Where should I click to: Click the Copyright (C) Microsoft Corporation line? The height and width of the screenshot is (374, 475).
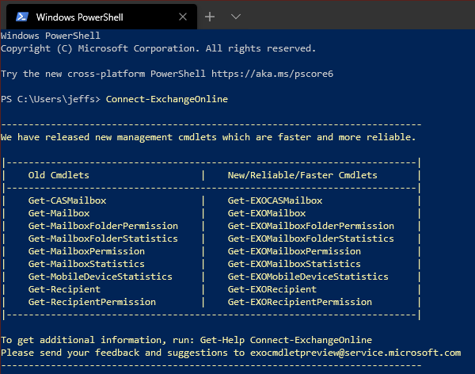[158, 48]
